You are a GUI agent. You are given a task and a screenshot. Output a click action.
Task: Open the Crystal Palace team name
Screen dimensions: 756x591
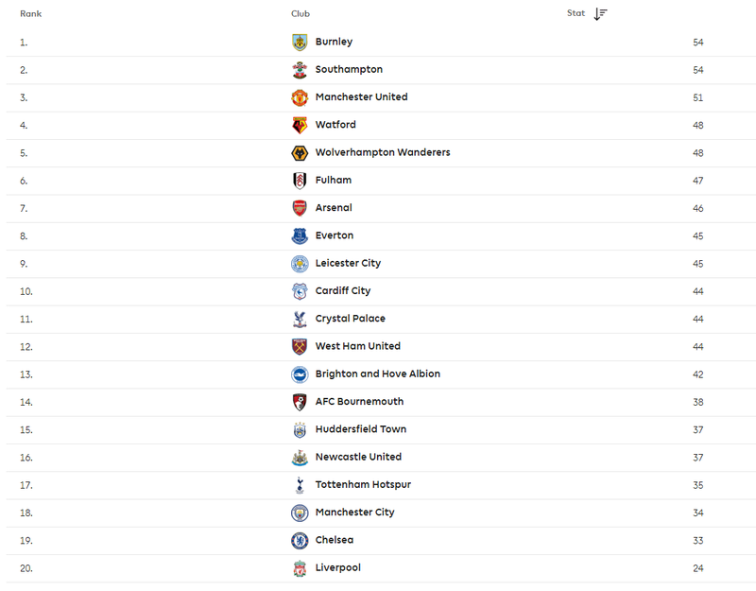[x=350, y=319]
